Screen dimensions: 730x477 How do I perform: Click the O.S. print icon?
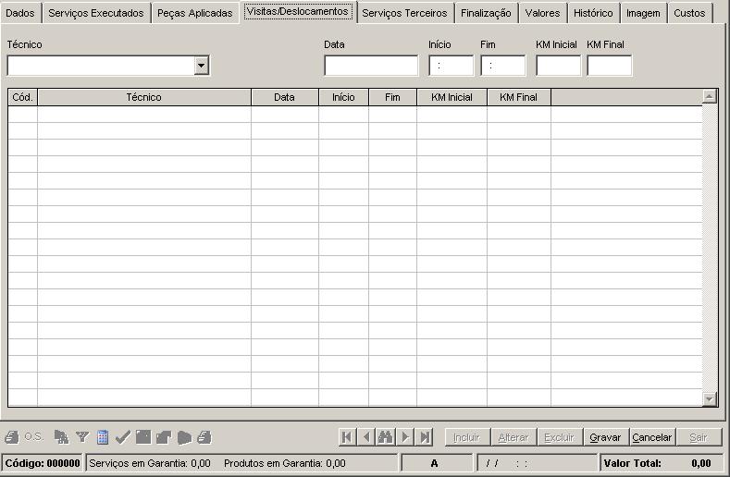[12, 437]
